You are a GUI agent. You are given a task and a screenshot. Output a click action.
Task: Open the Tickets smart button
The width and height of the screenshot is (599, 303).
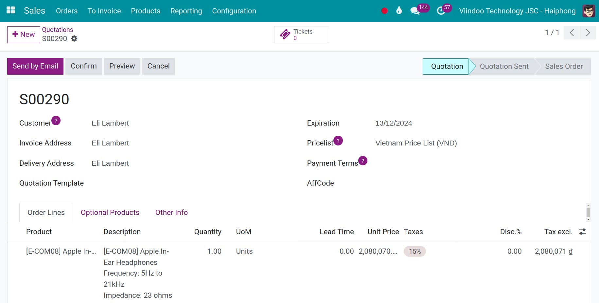pos(302,35)
